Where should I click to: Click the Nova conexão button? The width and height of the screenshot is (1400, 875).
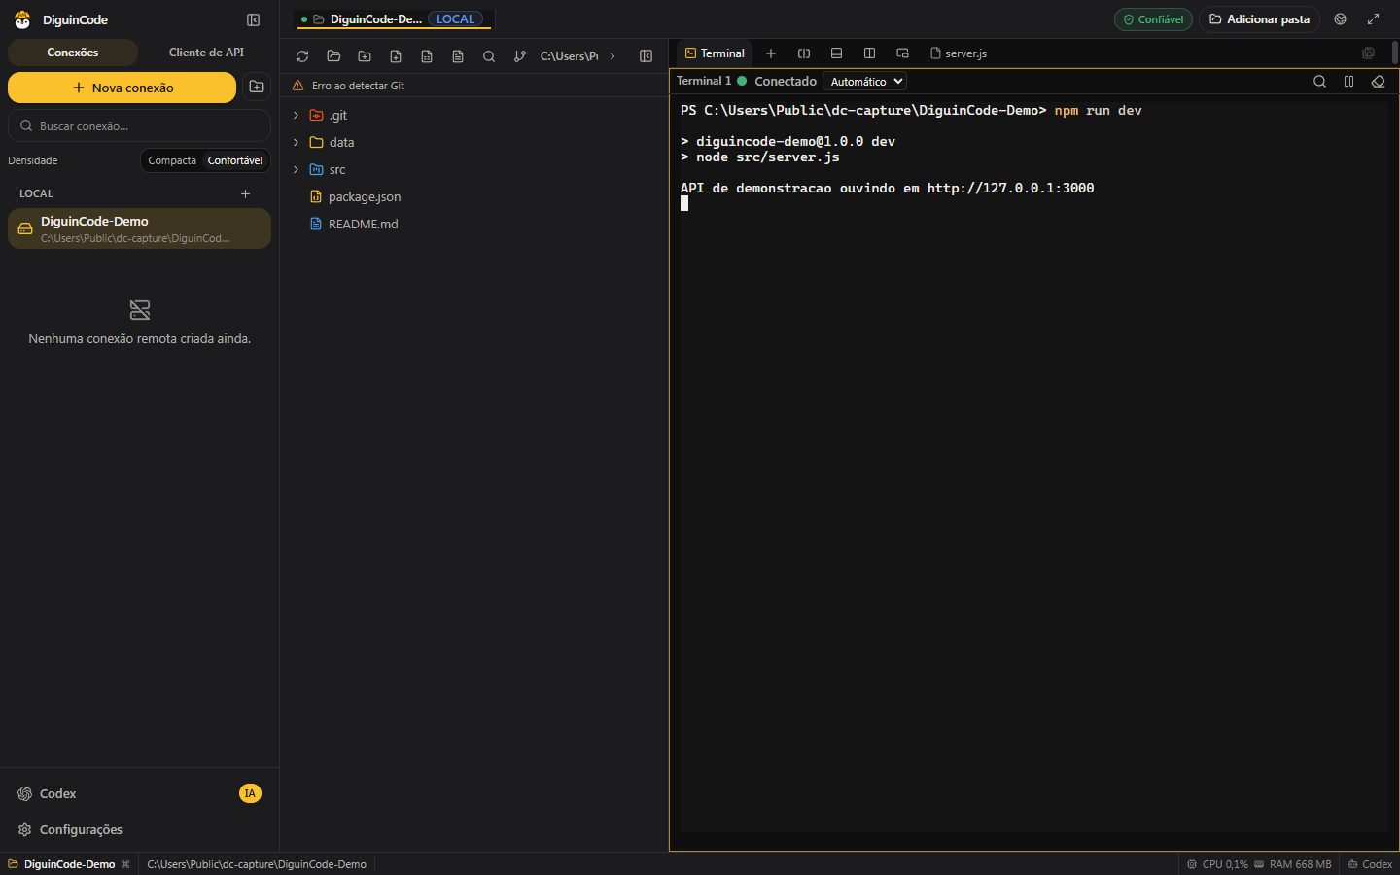click(122, 87)
